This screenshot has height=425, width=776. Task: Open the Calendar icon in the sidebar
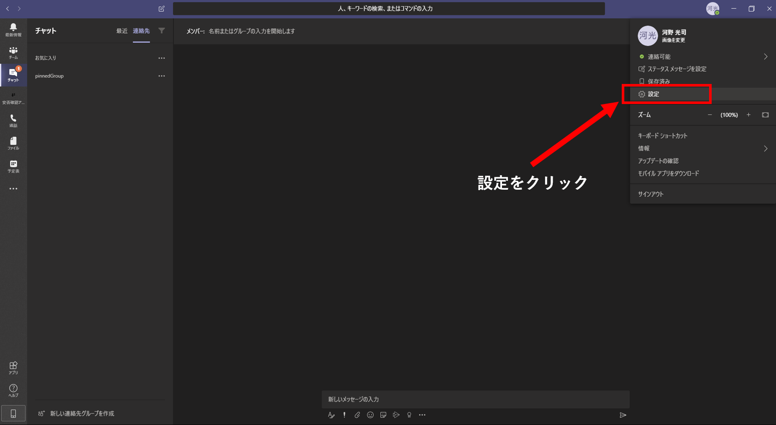coord(13,166)
